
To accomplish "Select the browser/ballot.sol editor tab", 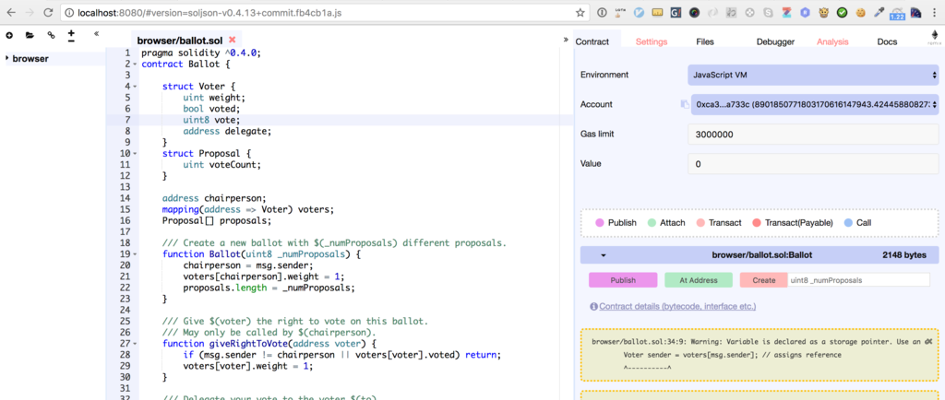I will pyautogui.click(x=180, y=41).
